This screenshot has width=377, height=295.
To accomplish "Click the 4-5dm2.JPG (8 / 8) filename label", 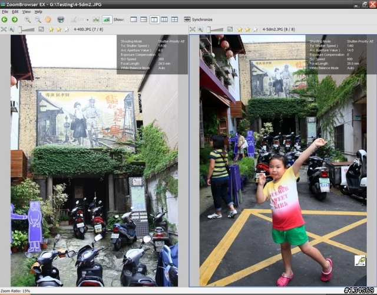I will [279, 29].
